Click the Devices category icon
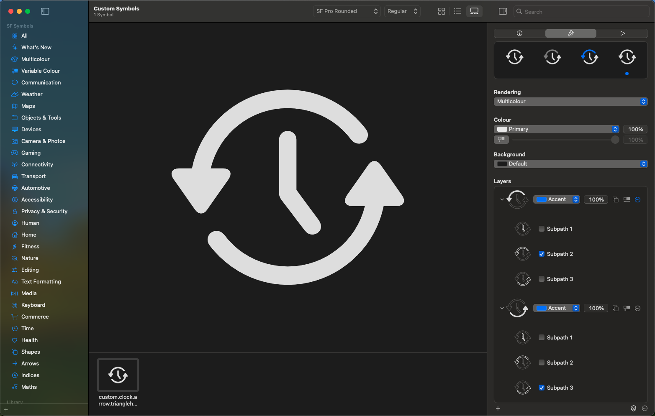 click(x=15, y=130)
